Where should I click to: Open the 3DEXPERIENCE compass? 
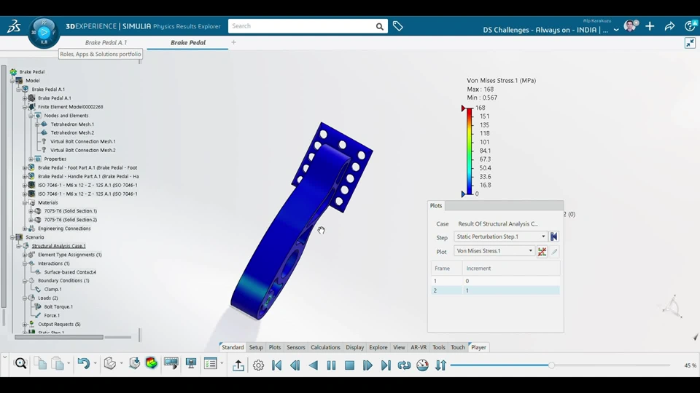[x=44, y=32]
